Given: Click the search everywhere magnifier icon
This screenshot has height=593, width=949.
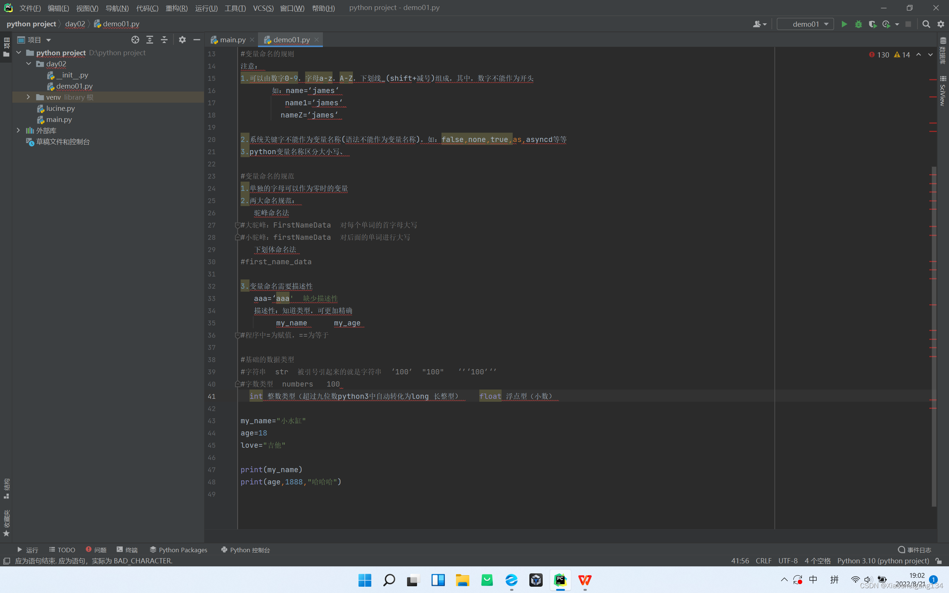Looking at the screenshot, I should (926, 24).
